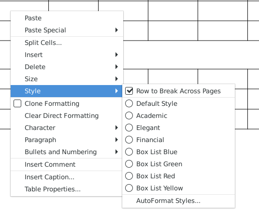Open AutoFormat Styles... dialog

pos(179,201)
